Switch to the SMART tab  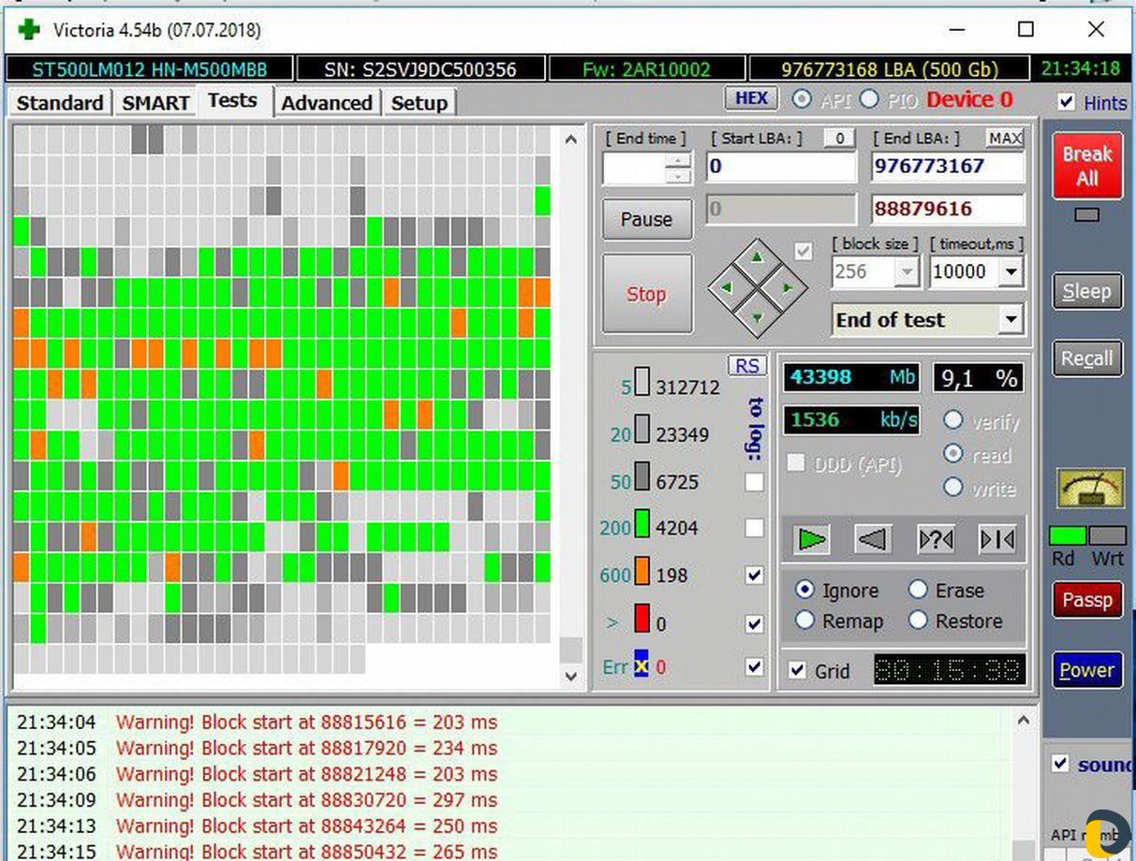point(155,103)
